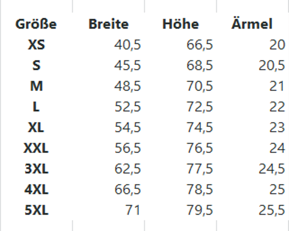
Task: Click the Breite value 40,5
Action: [128, 45]
